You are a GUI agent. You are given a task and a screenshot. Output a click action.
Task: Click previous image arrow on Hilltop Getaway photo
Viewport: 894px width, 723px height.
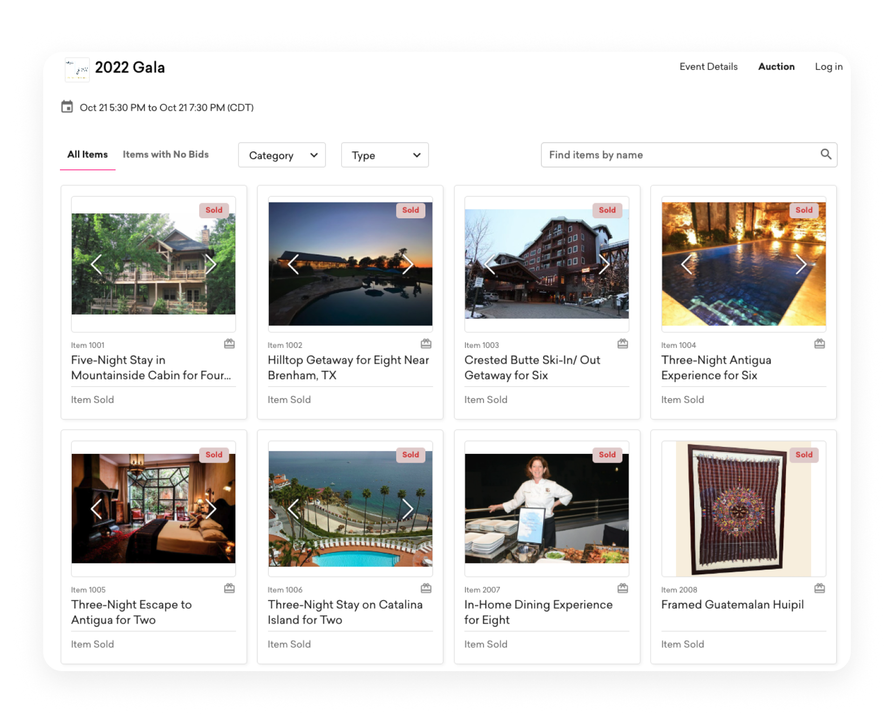pos(293,264)
